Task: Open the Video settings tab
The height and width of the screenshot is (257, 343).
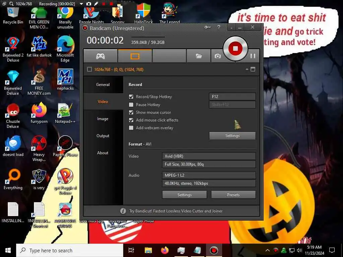Action: coord(103,102)
